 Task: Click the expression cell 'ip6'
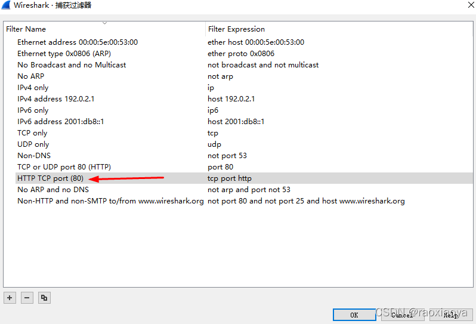pyautogui.click(x=213, y=110)
